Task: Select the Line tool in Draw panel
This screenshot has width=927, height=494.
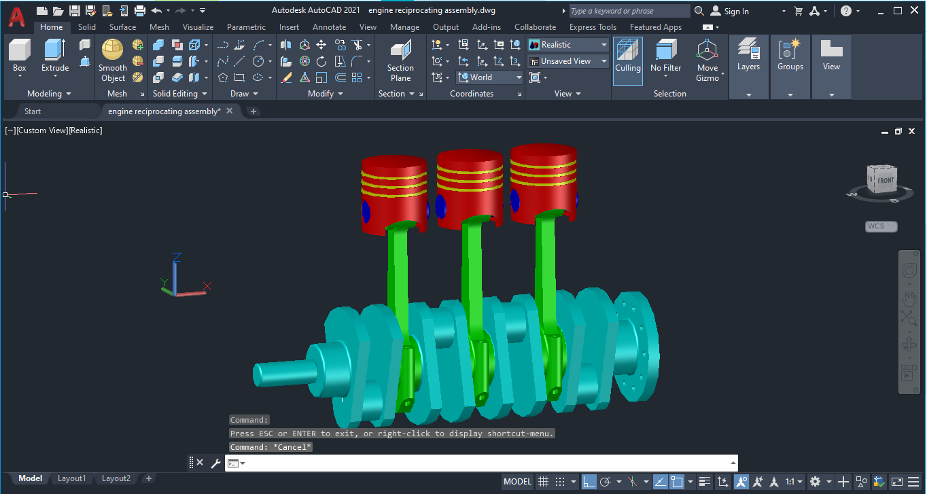Action: click(239, 61)
